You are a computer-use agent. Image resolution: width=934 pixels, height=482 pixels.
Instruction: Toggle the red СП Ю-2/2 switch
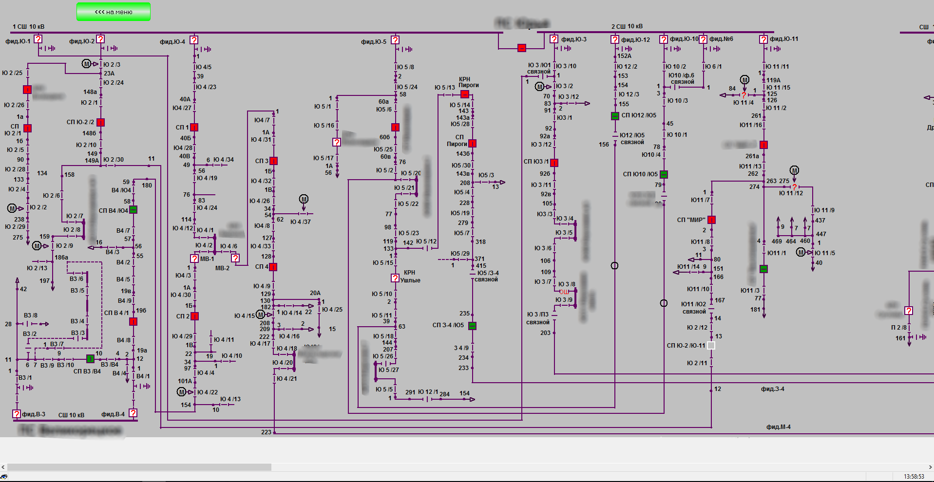[x=100, y=122]
